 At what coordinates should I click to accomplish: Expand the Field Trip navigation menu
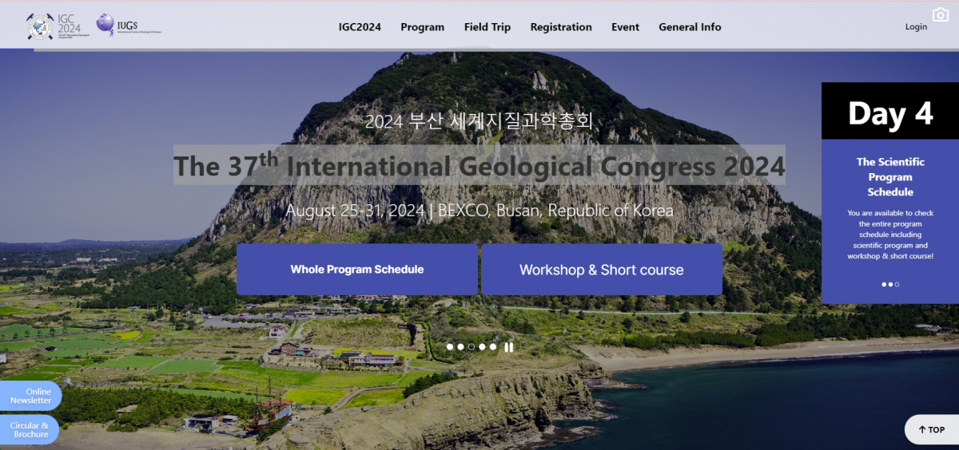tap(487, 27)
